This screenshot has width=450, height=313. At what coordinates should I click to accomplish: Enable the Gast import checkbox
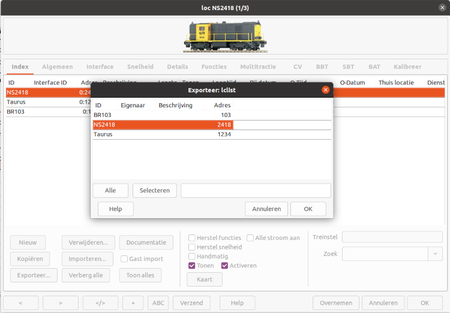(x=124, y=259)
